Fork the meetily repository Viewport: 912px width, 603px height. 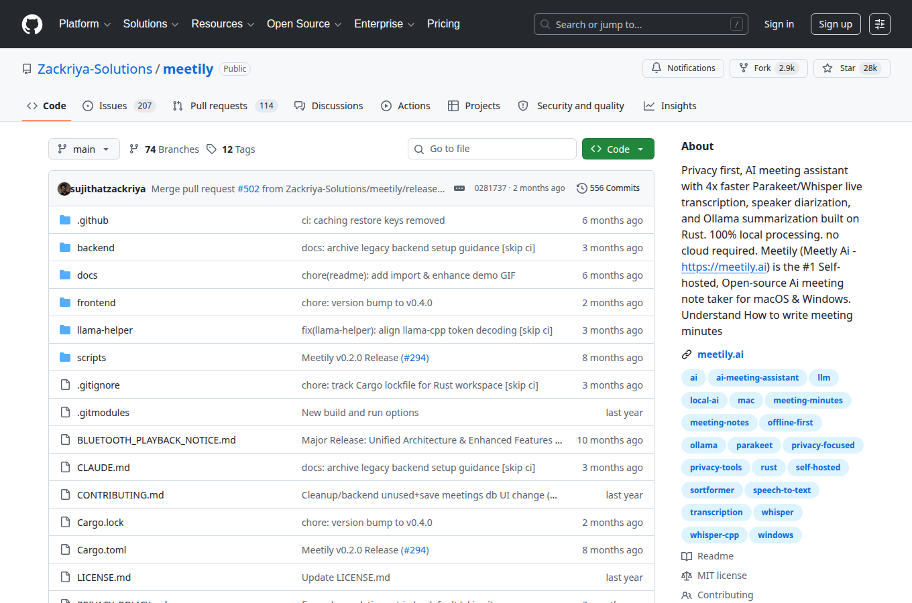768,68
